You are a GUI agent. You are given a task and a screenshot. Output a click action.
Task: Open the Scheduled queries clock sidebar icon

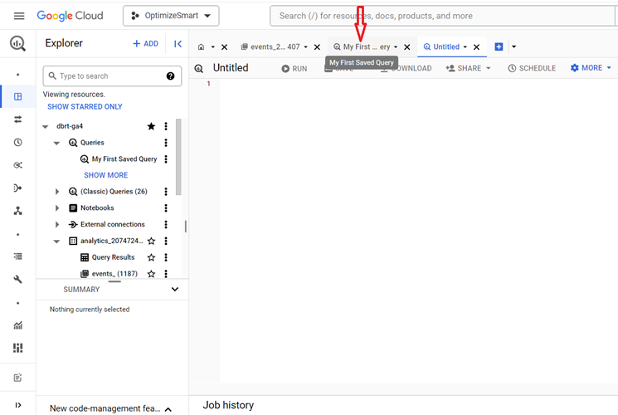pyautogui.click(x=17, y=142)
